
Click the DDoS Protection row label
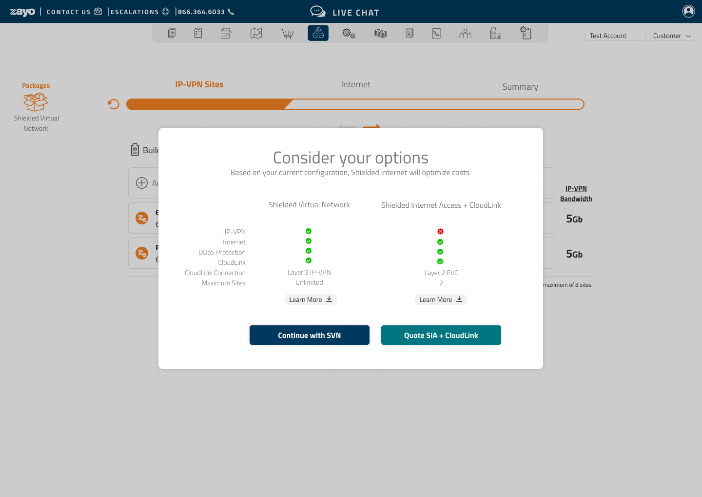222,252
